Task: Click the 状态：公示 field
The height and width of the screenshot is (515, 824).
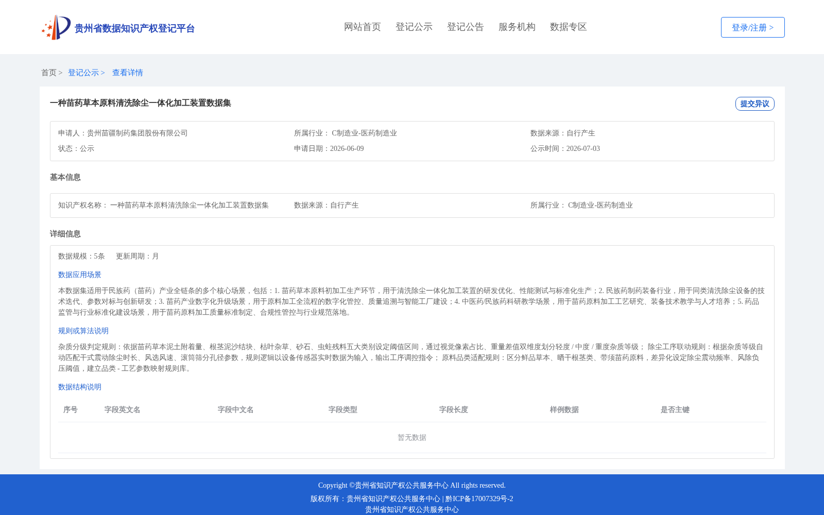Action: click(76, 148)
